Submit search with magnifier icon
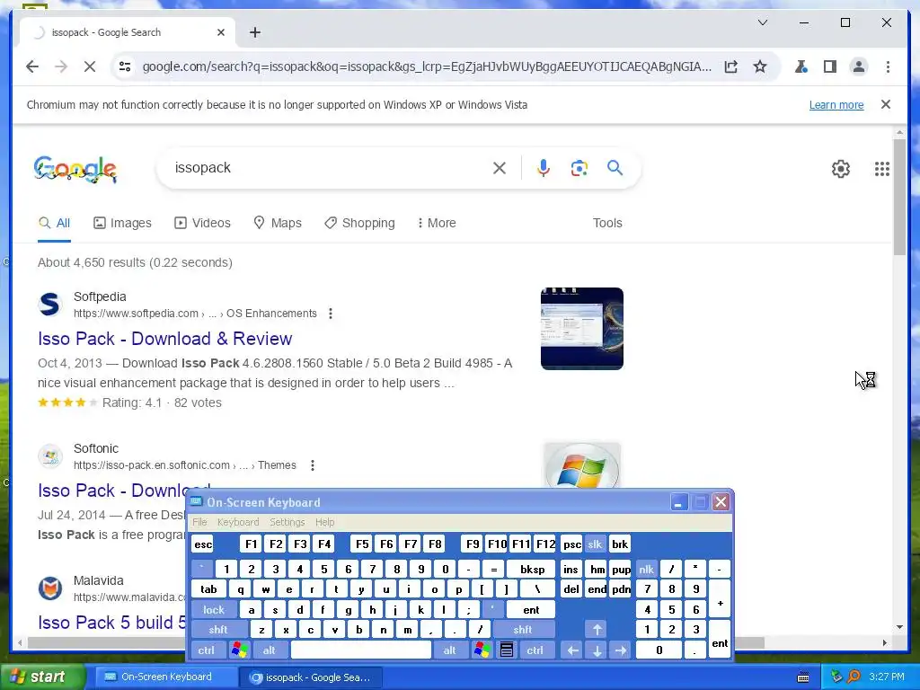Viewport: 920px width, 690px height. pos(615,168)
